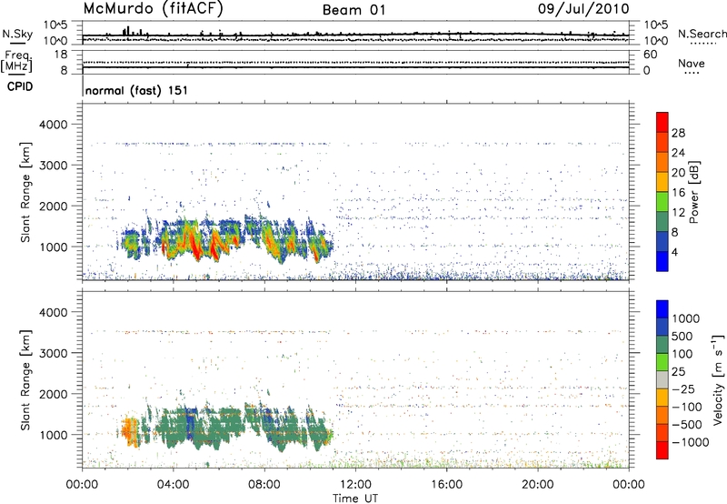The image size is (727, 504).
Task: Click the -100 label on the velocity scale
Action: [687, 407]
